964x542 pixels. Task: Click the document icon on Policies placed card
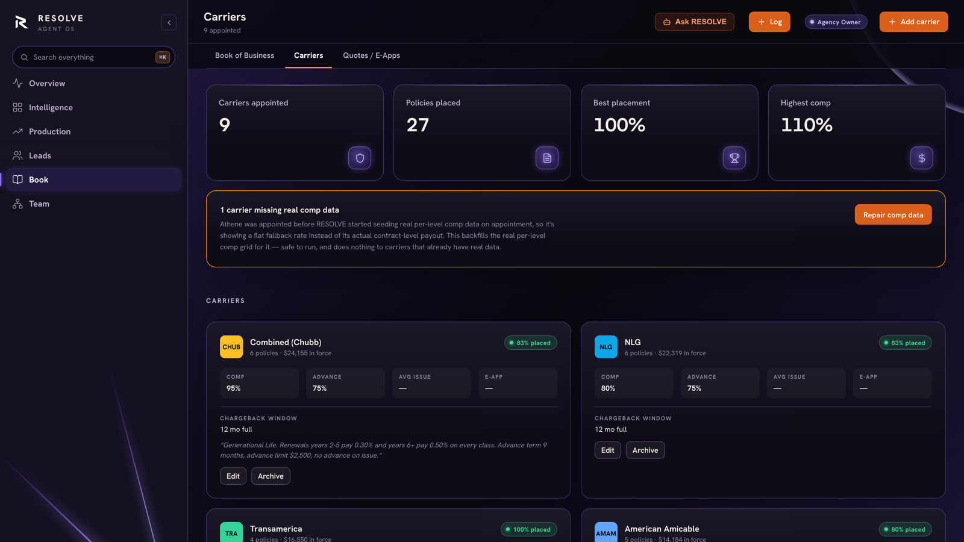pos(547,158)
